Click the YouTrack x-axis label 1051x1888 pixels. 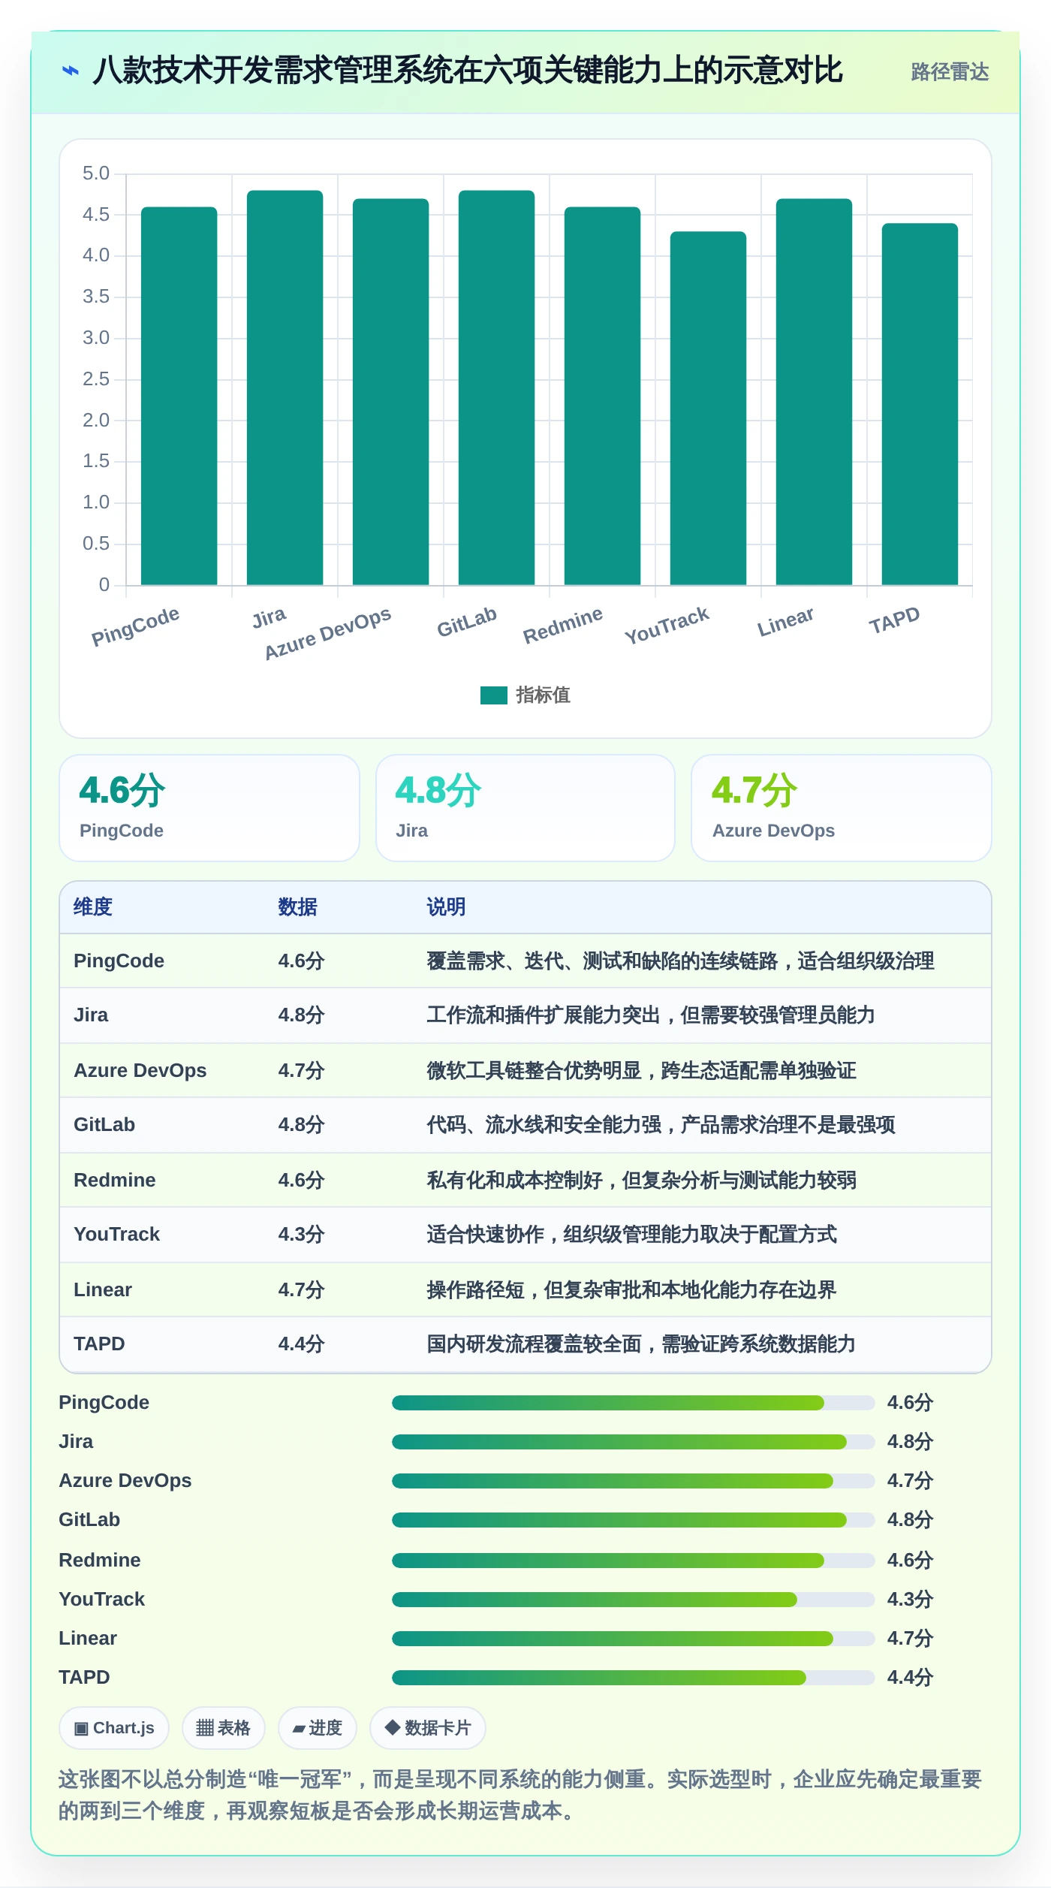(667, 625)
